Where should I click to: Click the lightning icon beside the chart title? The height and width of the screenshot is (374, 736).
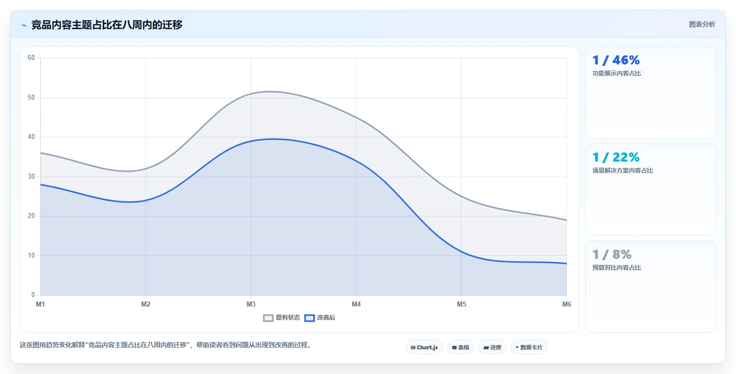[x=24, y=25]
